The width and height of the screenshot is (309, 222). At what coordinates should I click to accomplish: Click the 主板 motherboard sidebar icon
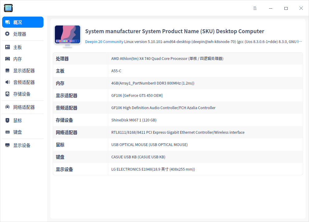[7, 46]
